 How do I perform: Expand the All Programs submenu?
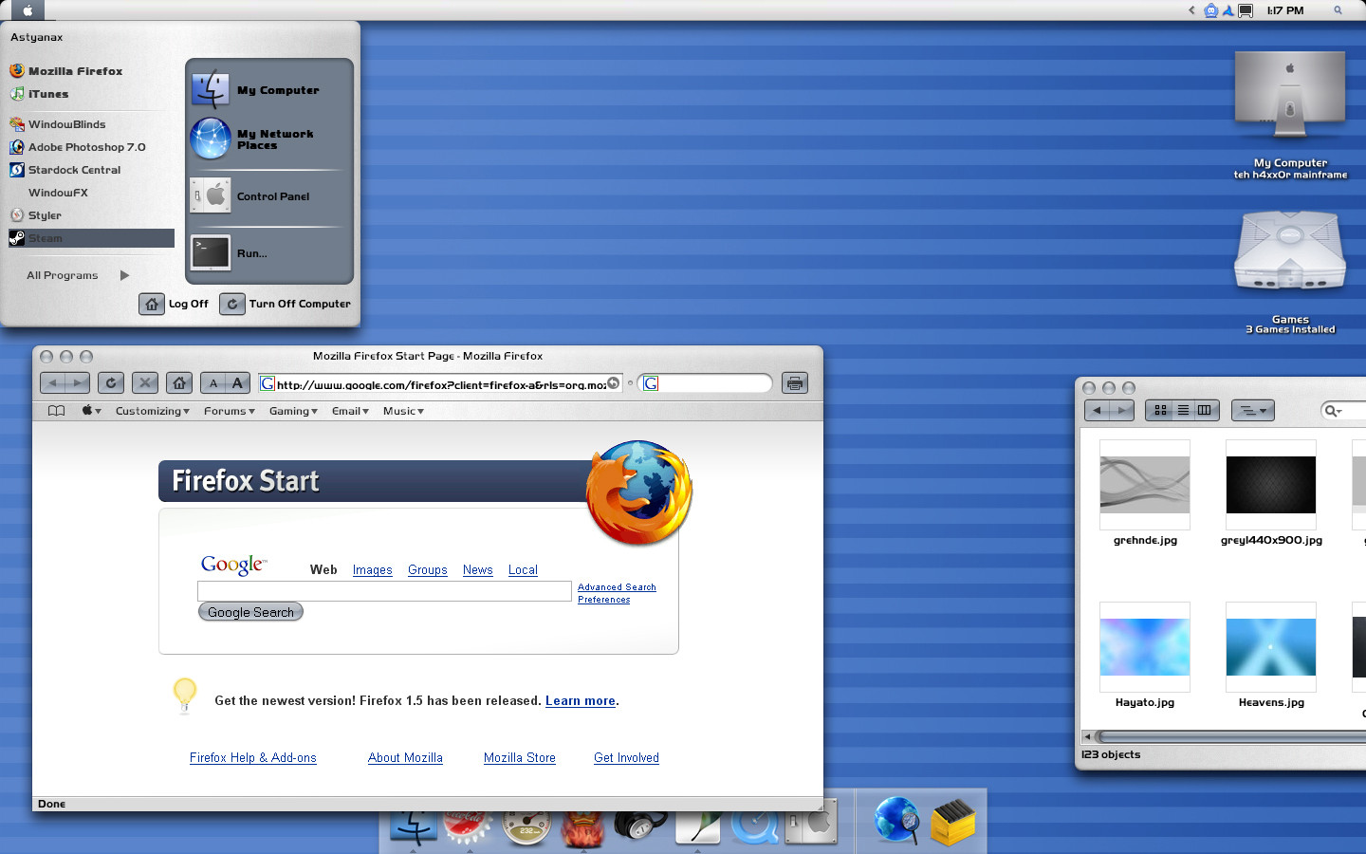coord(78,275)
